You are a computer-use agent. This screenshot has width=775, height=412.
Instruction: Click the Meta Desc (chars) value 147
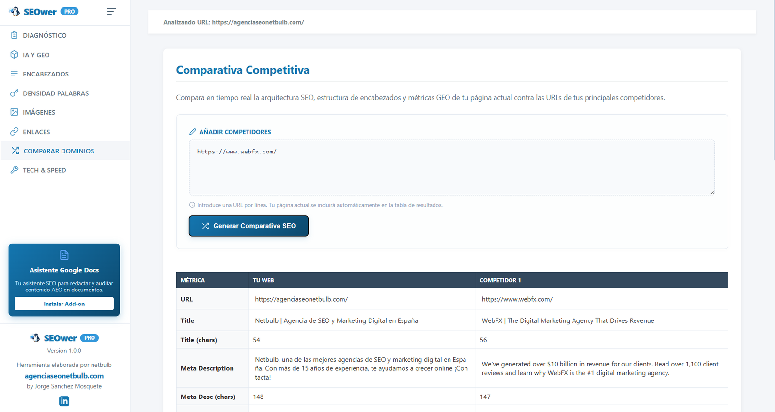click(x=485, y=397)
